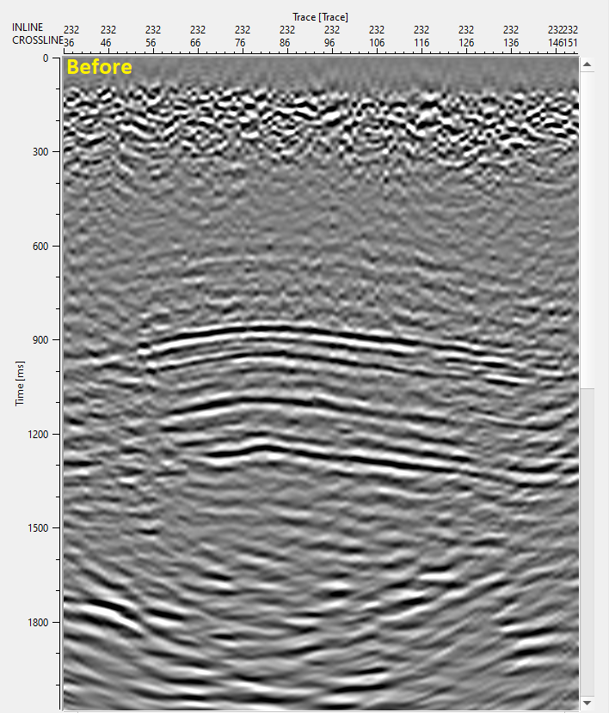
Task: Click the 600 ms time axis label
Action: click(40, 246)
